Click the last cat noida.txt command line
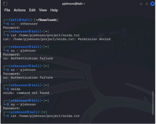156x124 pixels. pos(45,116)
